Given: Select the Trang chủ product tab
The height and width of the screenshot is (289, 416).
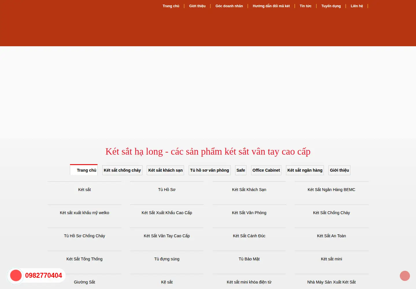Looking at the screenshot, I should (x=84, y=170).
